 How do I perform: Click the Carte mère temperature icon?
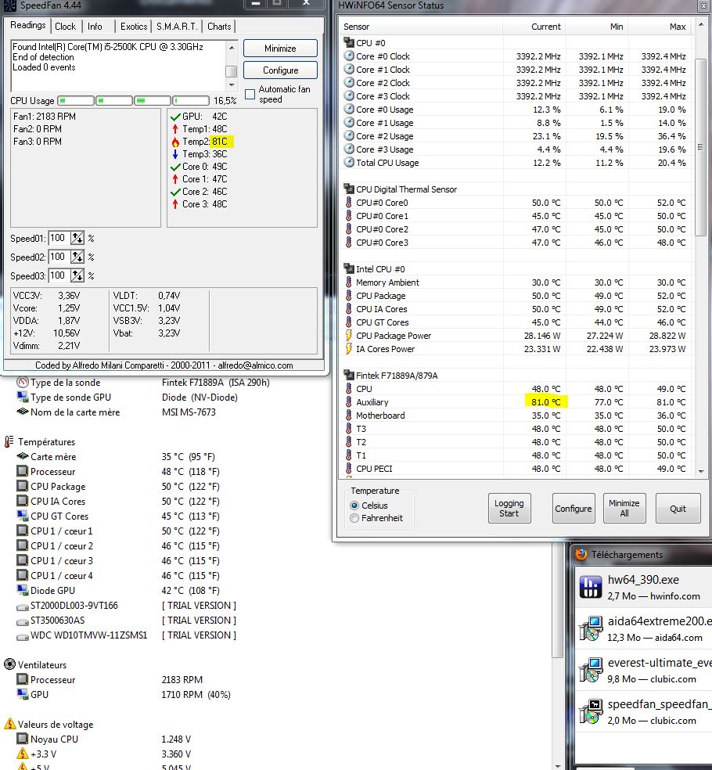(22, 456)
